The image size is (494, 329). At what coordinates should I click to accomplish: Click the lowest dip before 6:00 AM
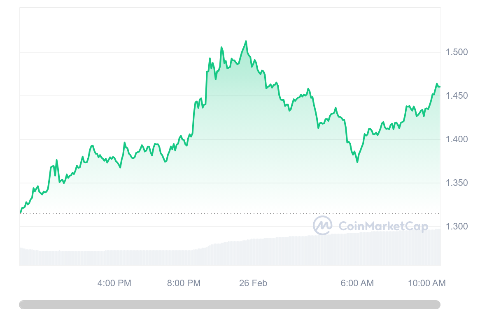click(x=357, y=162)
